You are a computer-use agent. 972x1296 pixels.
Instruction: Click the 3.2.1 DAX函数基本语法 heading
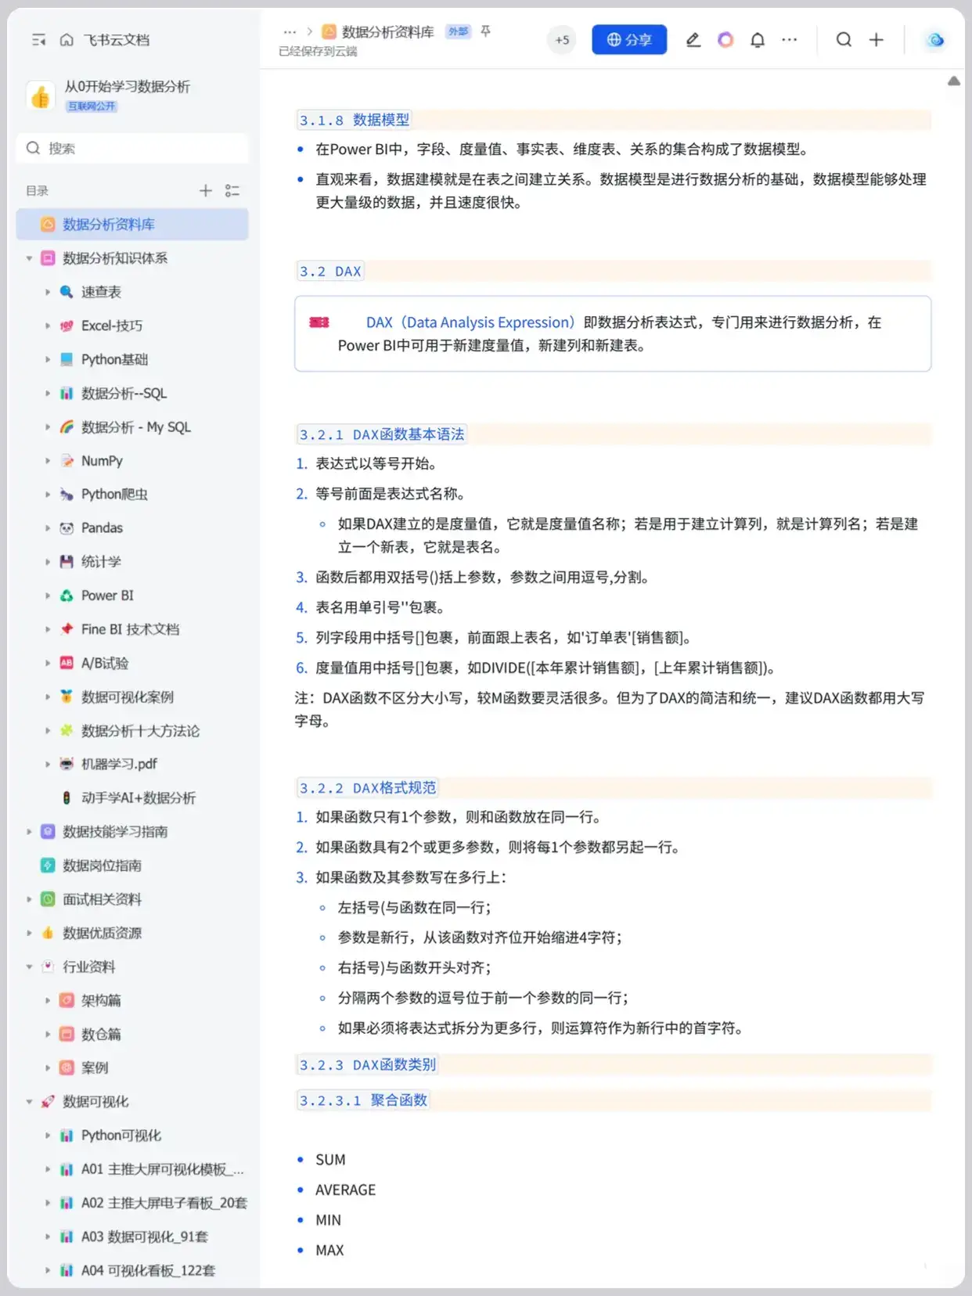[382, 434]
